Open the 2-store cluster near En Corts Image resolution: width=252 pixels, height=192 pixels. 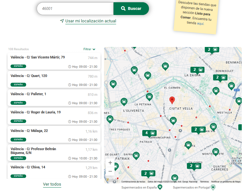click(194, 166)
